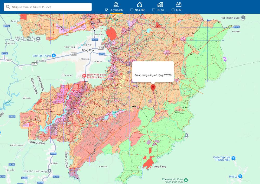
Task: Toggle the KCN checkbox on
Action: point(173,10)
